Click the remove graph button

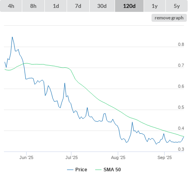pos(169,18)
